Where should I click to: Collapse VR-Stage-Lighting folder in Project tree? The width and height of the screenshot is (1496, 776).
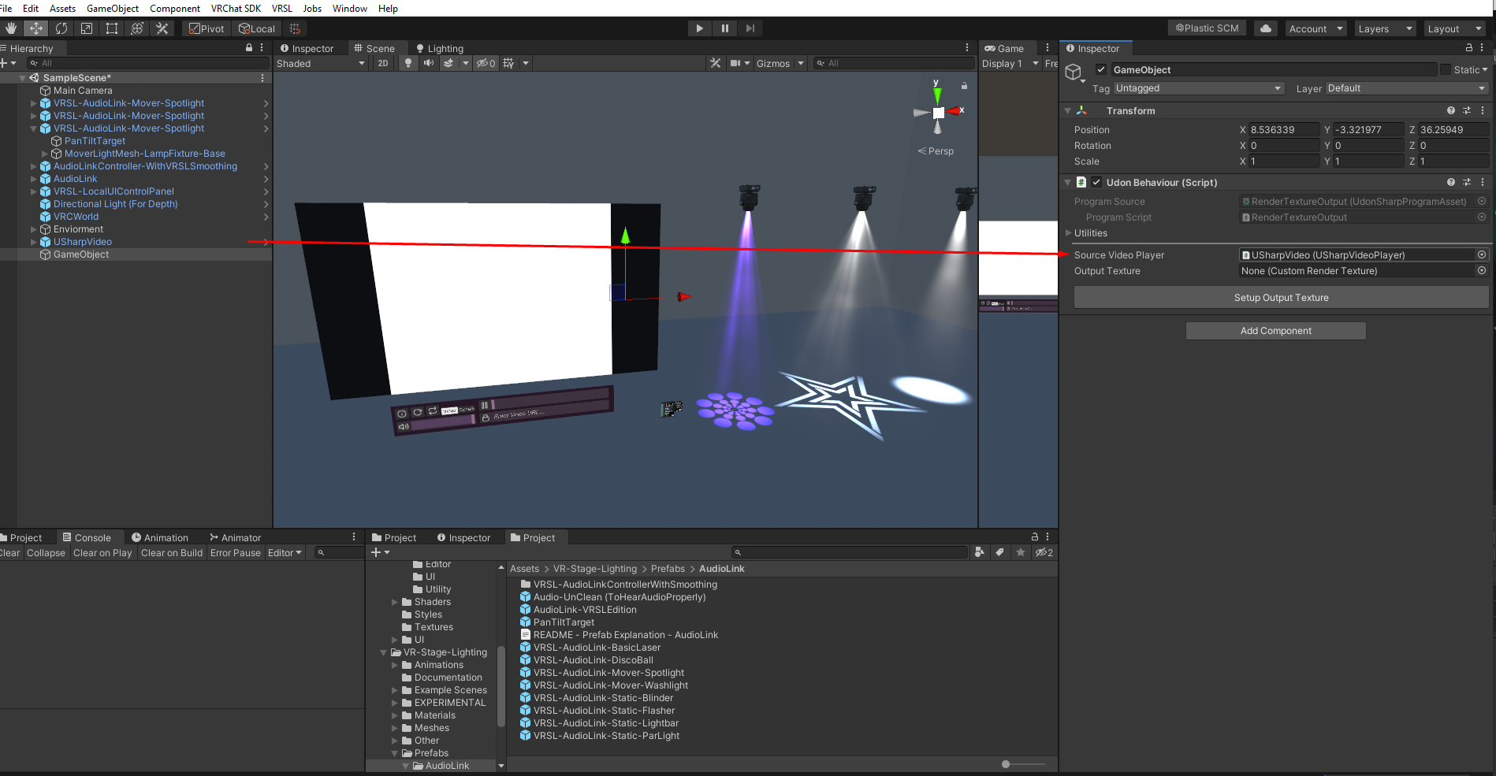pyautogui.click(x=384, y=652)
